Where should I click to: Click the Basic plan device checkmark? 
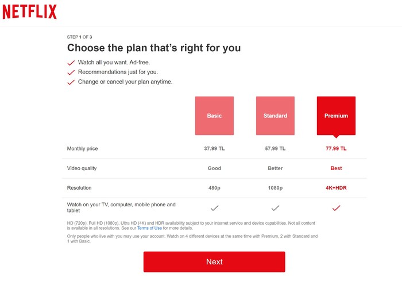[214, 207]
